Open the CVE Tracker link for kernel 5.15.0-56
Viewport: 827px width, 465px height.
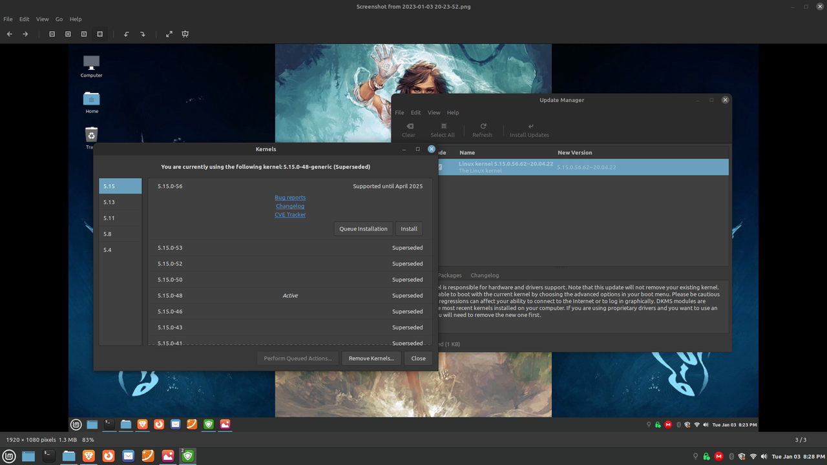290,214
